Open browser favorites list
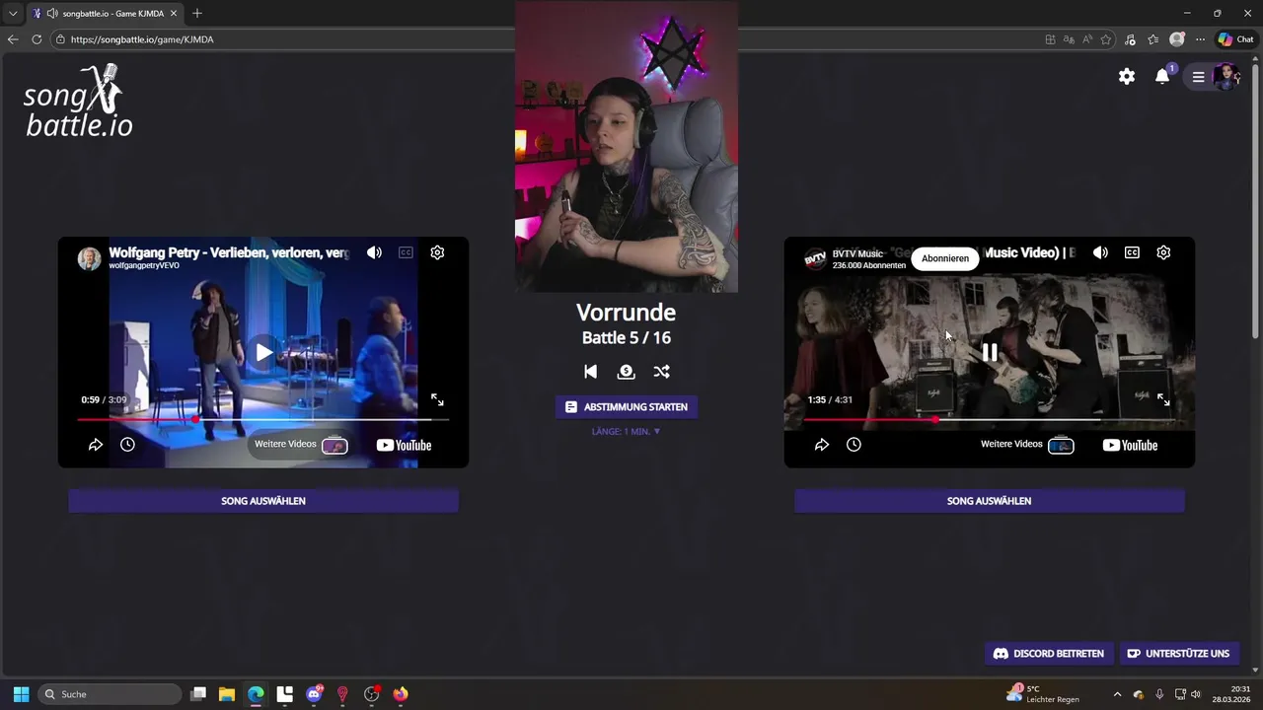Viewport: 1263px width, 710px height. [x=1152, y=39]
